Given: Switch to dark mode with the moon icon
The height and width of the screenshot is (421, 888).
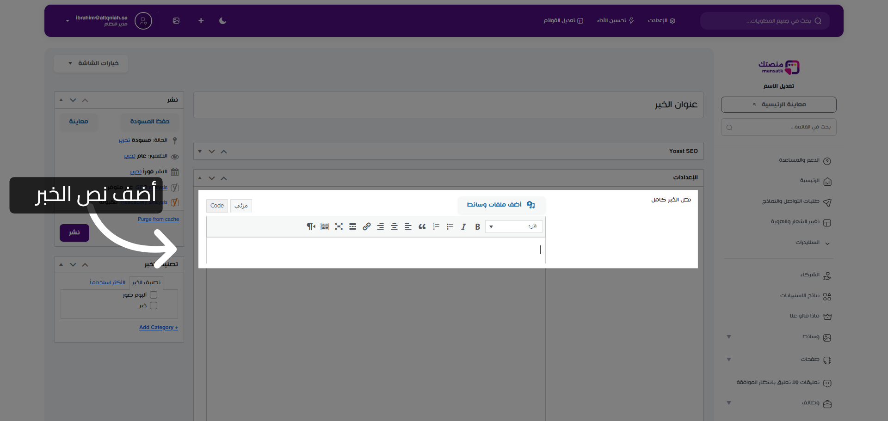Looking at the screenshot, I should [222, 21].
